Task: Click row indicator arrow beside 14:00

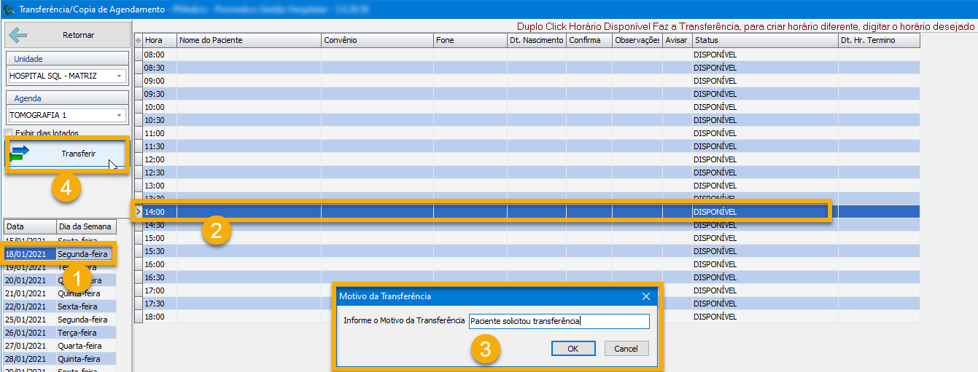Action: [x=138, y=212]
